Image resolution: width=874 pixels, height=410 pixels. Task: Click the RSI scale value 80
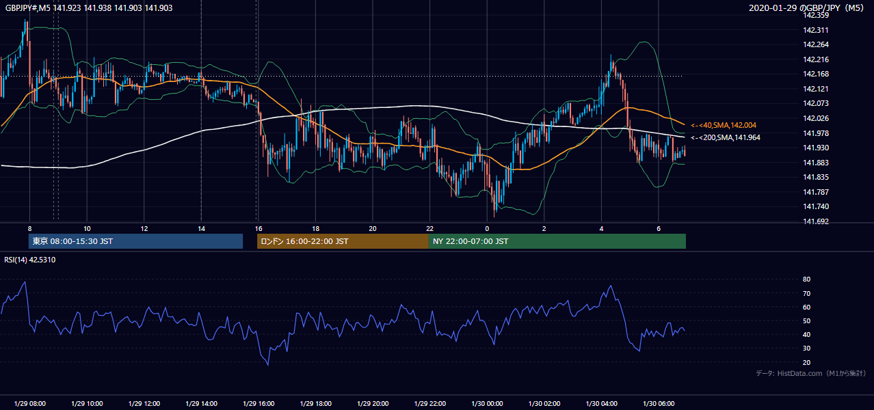pos(807,279)
